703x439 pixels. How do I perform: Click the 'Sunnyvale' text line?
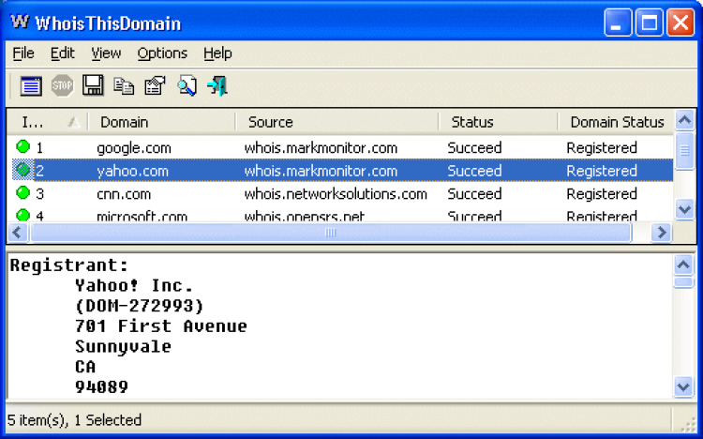[123, 347]
